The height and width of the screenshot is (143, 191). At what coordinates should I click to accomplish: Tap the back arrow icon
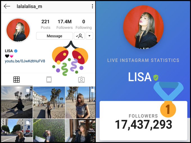point(7,6)
